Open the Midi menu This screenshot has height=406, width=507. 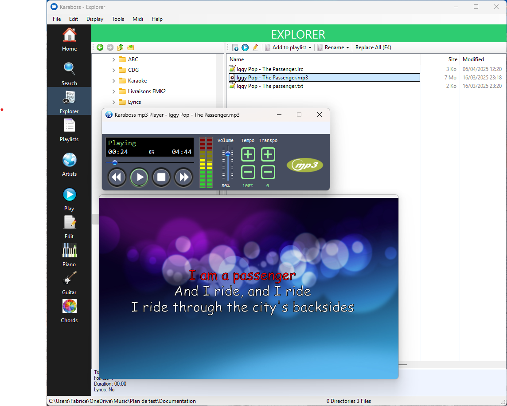click(137, 19)
